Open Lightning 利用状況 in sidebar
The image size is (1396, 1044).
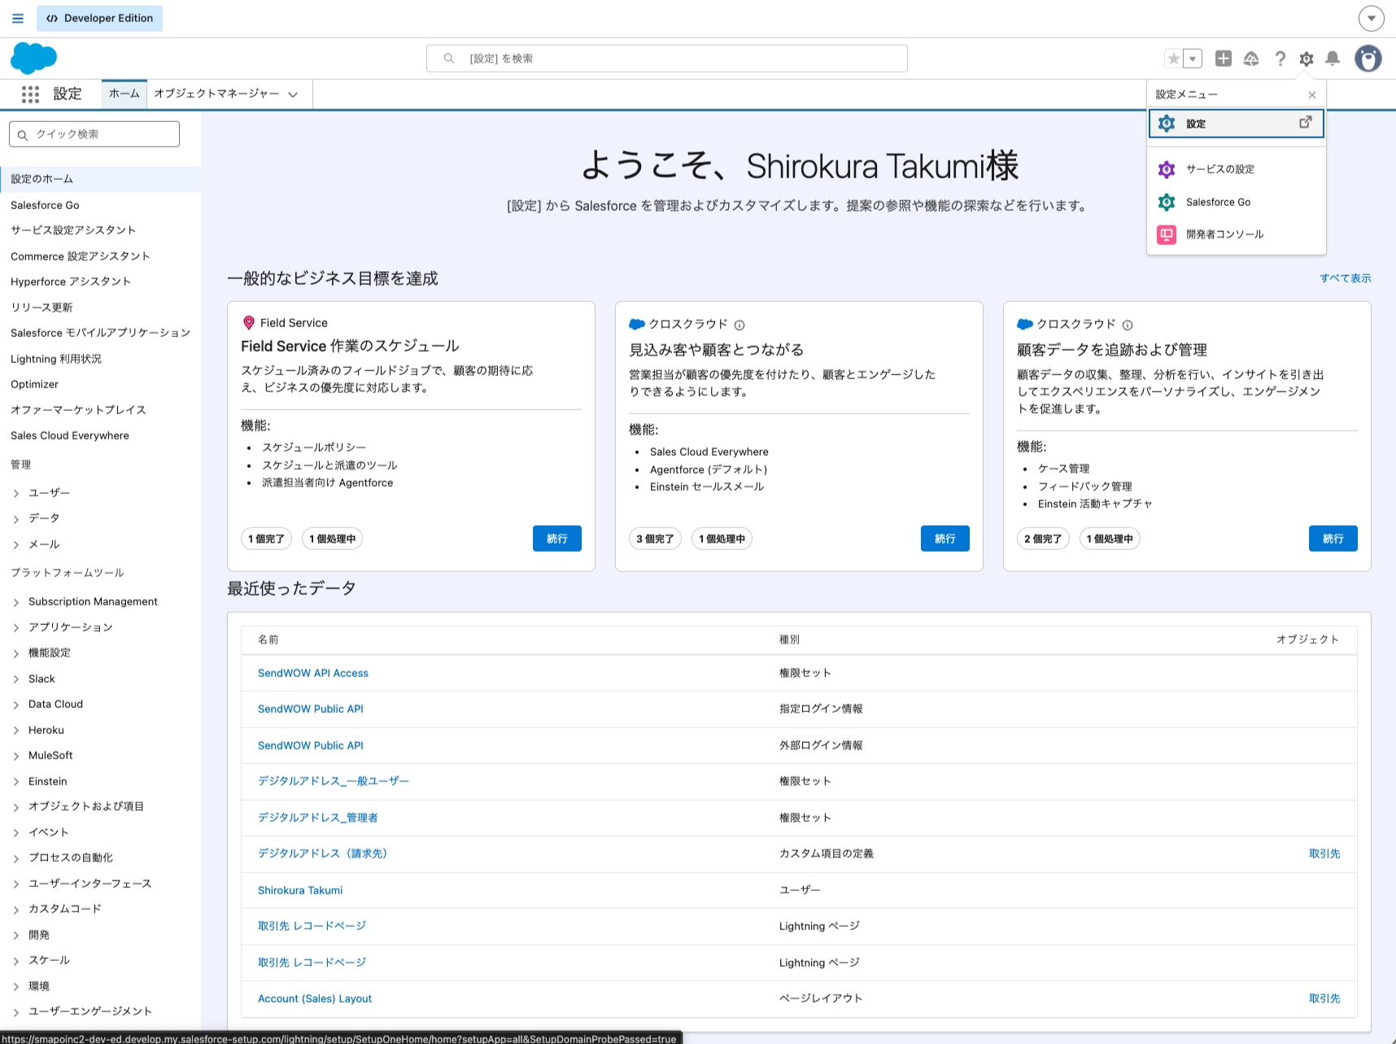pyautogui.click(x=56, y=359)
